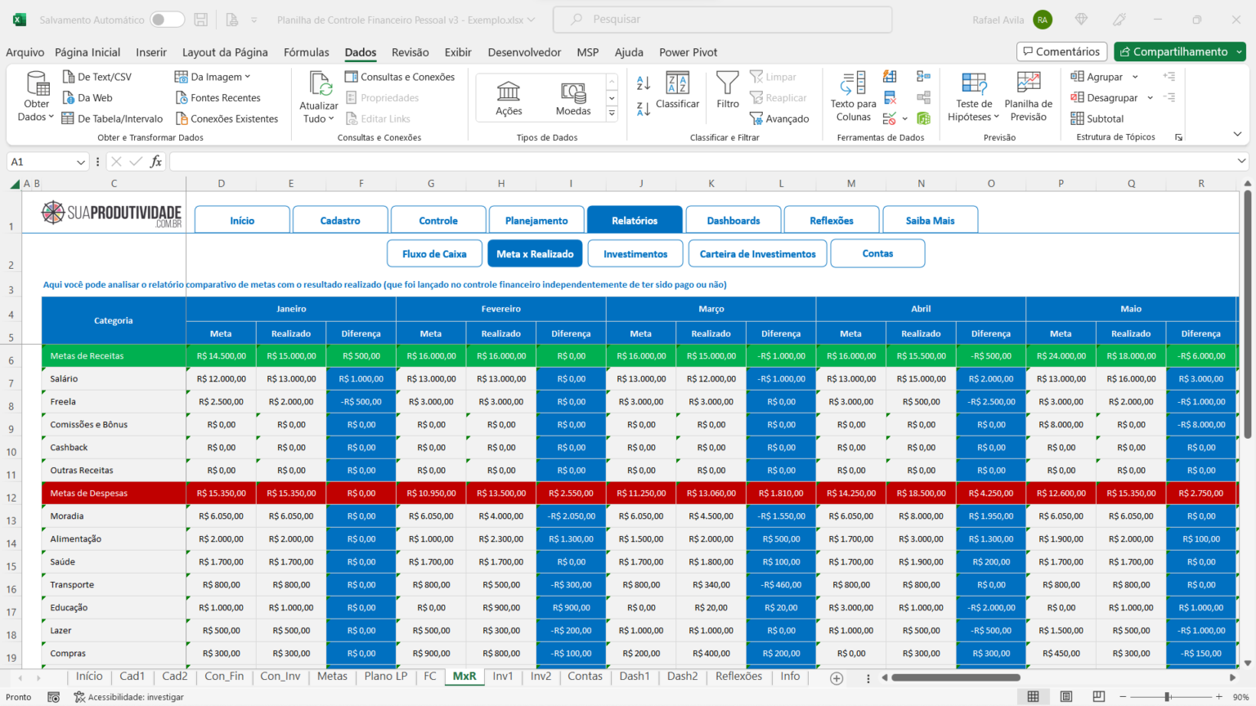This screenshot has width=1256, height=706.
Task: Open the Classificar sort dialog
Action: 677,91
